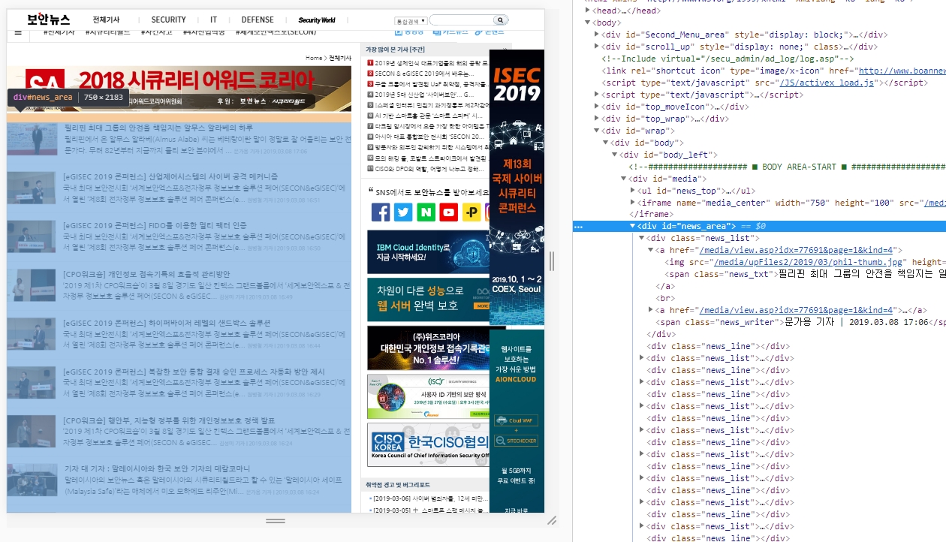The image size is (946, 542).
Task: Open article 개인정보 접속기록의 효율적 관리방안
Action: pyautogui.click(x=147, y=274)
